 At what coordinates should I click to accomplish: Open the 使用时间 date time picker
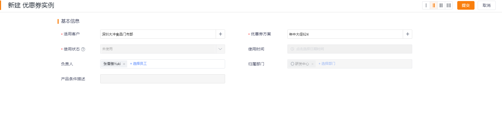(350, 49)
